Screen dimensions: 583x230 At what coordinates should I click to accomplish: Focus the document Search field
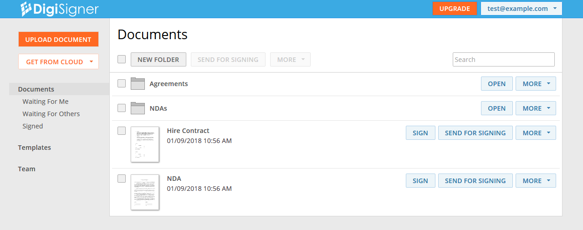pyautogui.click(x=503, y=60)
